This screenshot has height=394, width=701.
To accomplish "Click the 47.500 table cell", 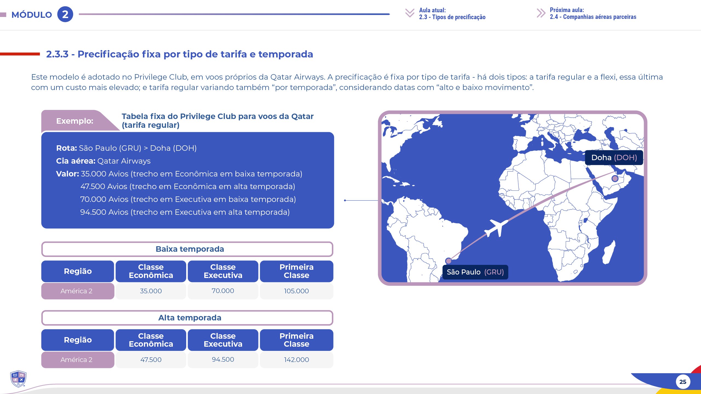I will coord(151,360).
